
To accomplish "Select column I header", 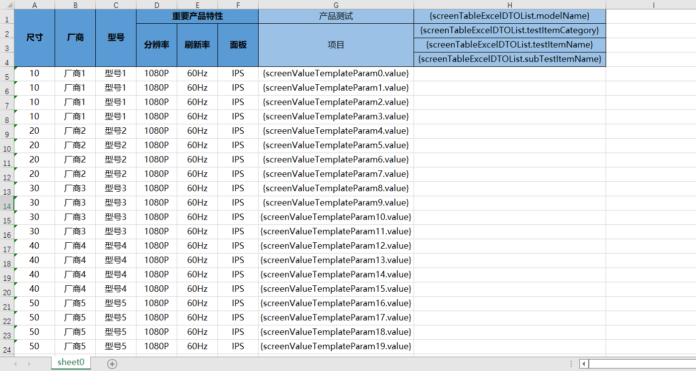I will (x=651, y=5).
